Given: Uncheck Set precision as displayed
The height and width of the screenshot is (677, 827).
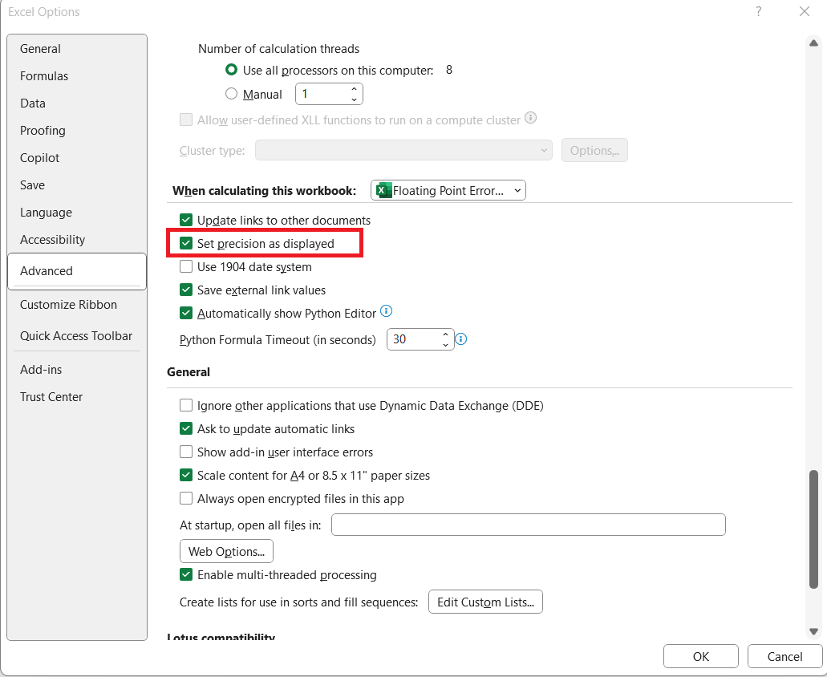Looking at the screenshot, I should pyautogui.click(x=185, y=243).
